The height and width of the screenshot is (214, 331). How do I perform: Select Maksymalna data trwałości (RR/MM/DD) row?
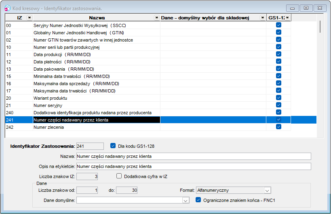coord(148,91)
